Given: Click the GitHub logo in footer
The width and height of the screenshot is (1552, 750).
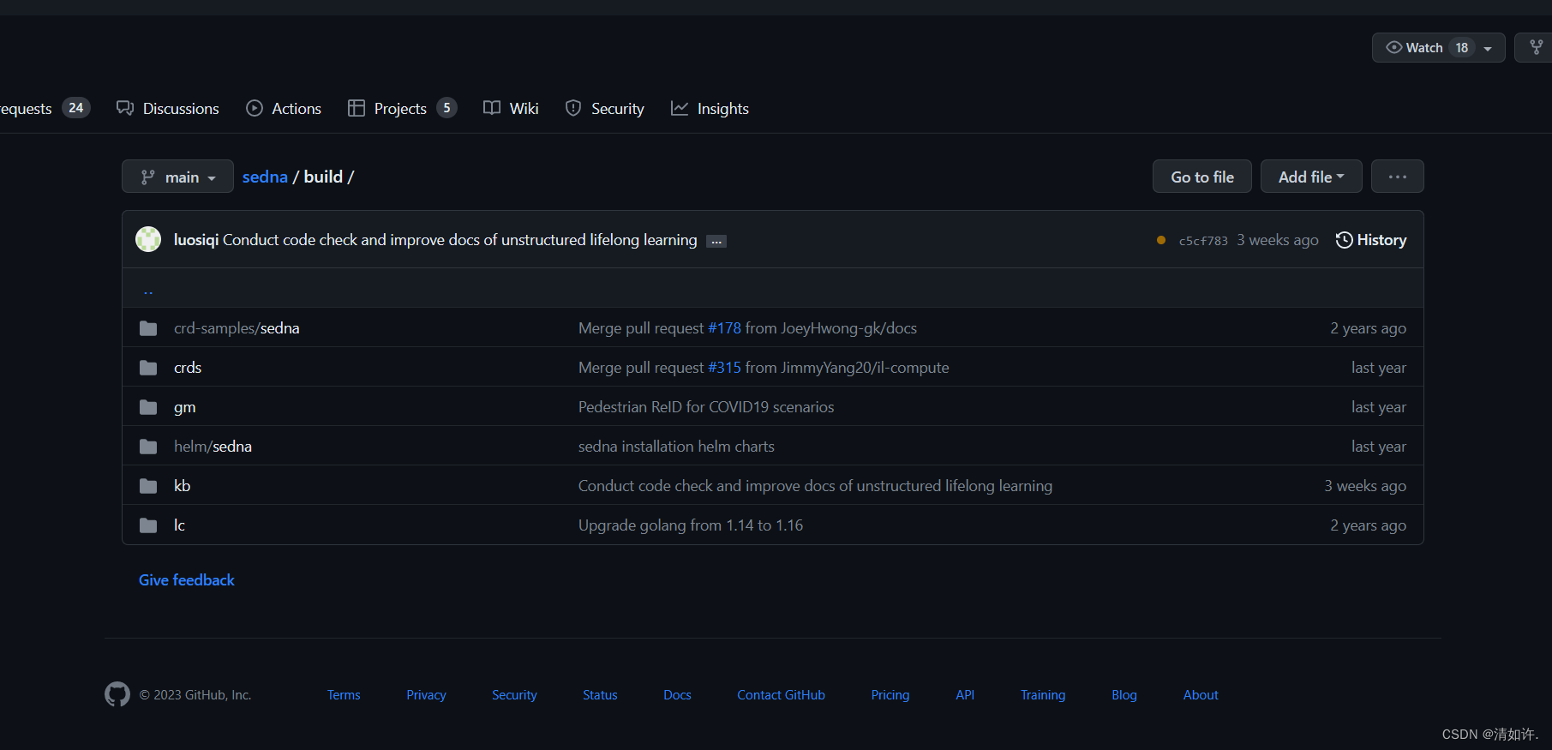Looking at the screenshot, I should 117,694.
